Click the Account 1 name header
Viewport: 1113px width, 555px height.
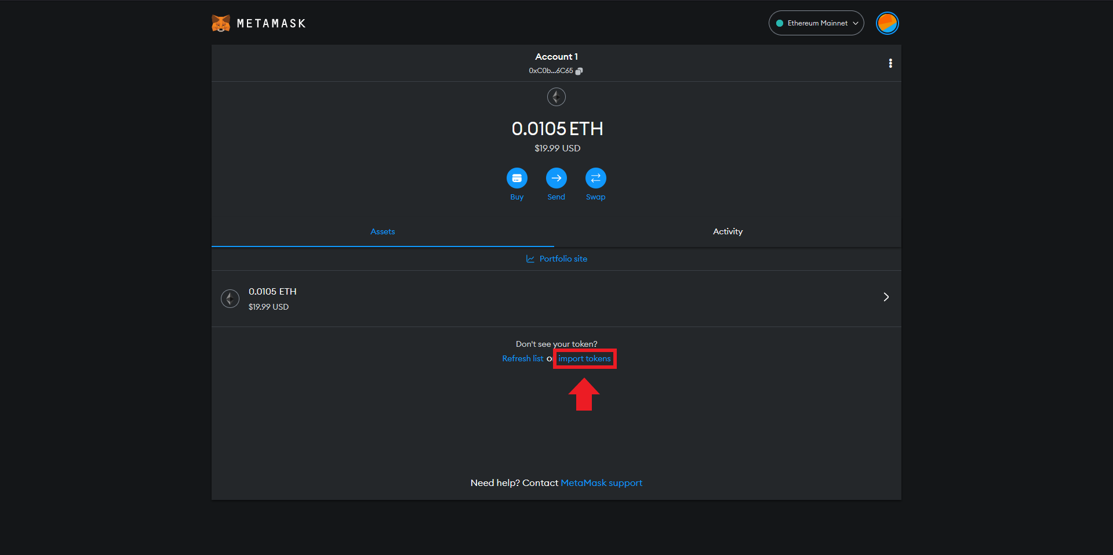pyautogui.click(x=556, y=56)
